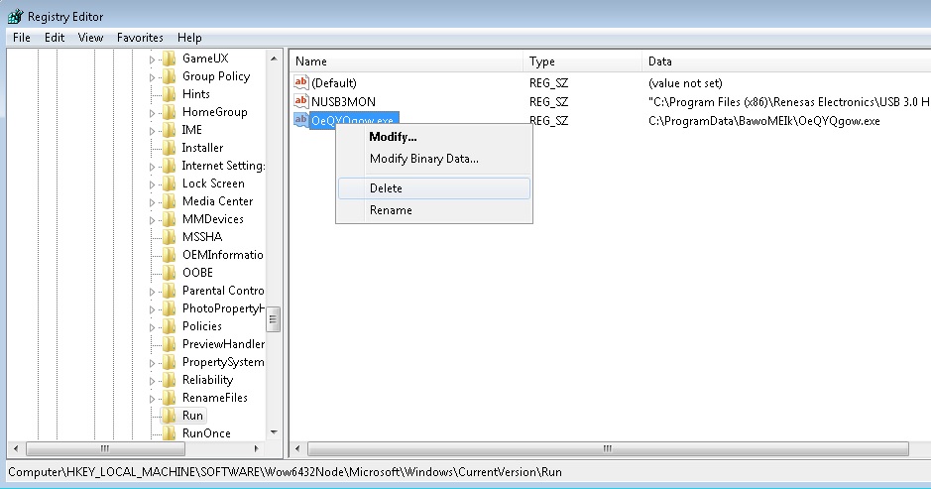
Task: Click the Parental Controls folder icon
Action: point(170,290)
